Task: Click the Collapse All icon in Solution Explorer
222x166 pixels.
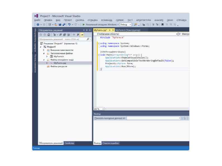Action: 64,35
